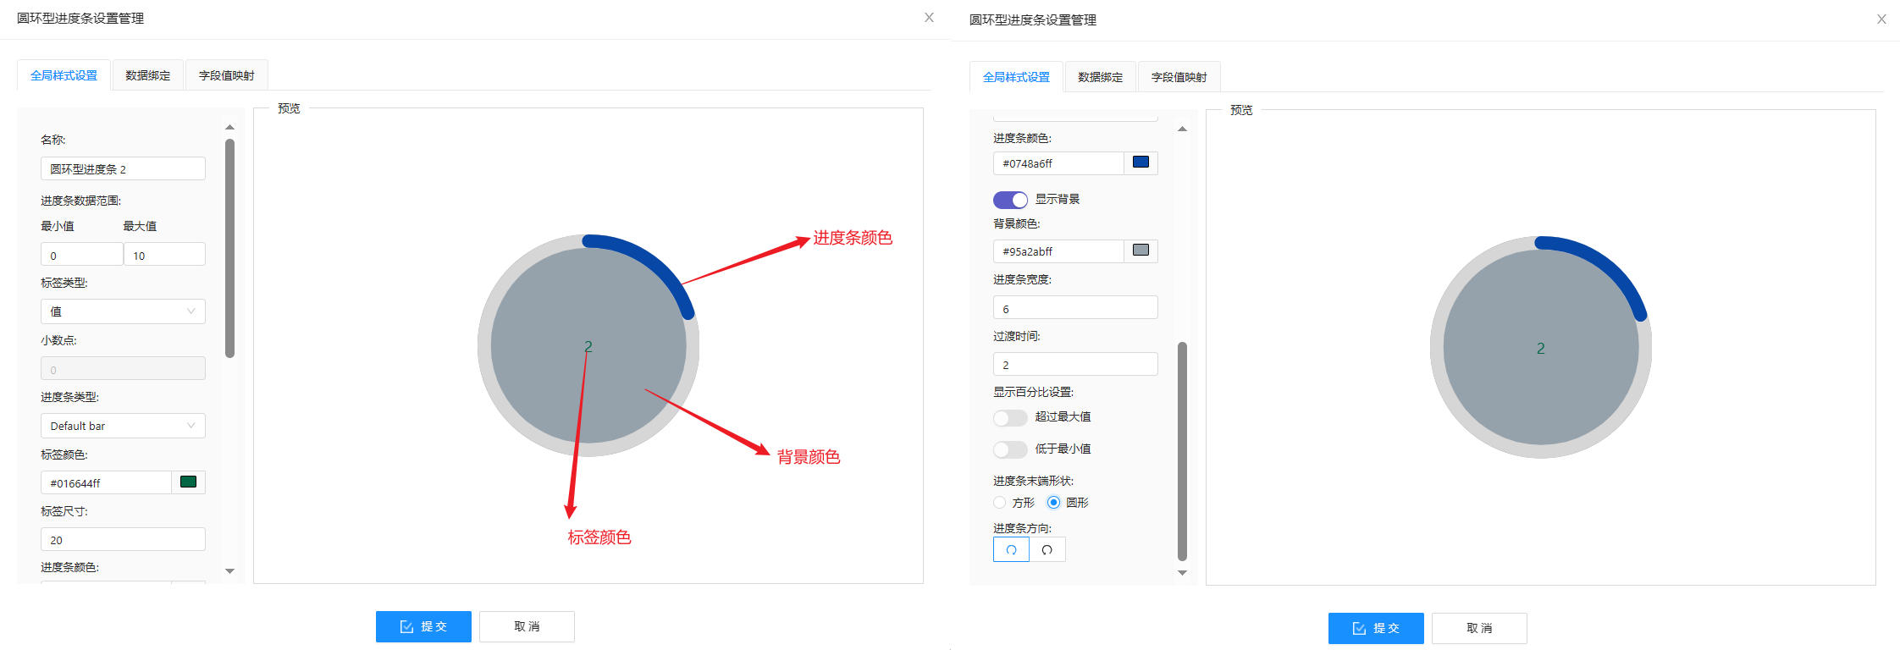Click right panel scrollbar up arrow

(x=1182, y=129)
